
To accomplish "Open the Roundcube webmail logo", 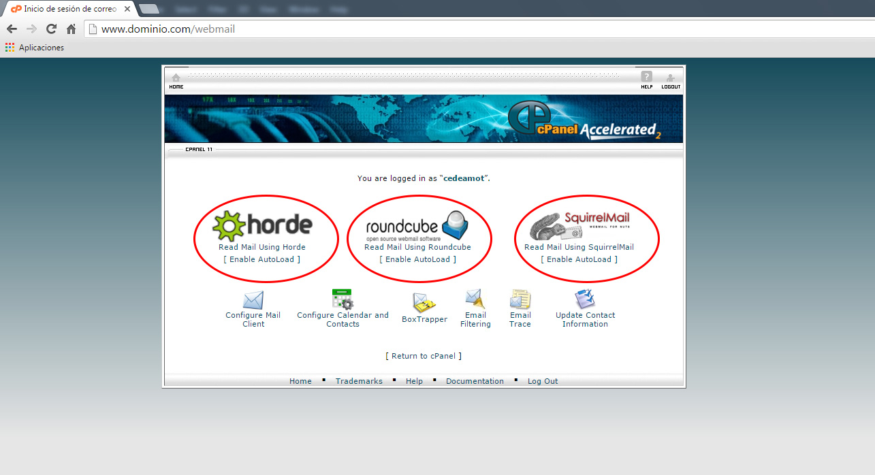I will (417, 226).
